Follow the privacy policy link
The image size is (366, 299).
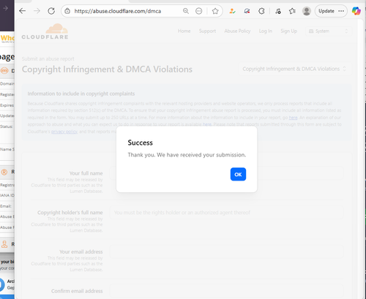[64, 132]
